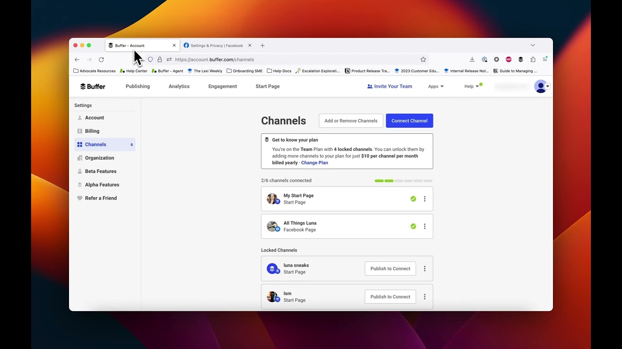Open the Help Docs bookmark folder
The image size is (622, 349).
(279, 71)
